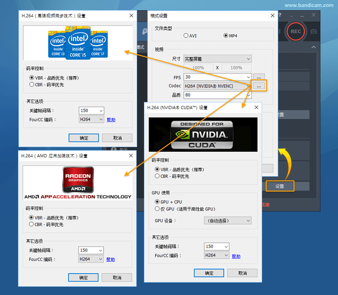This screenshot has height=295, width=338.
Task: Close the 格式设置 dialog
Action: pyautogui.click(x=272, y=16)
